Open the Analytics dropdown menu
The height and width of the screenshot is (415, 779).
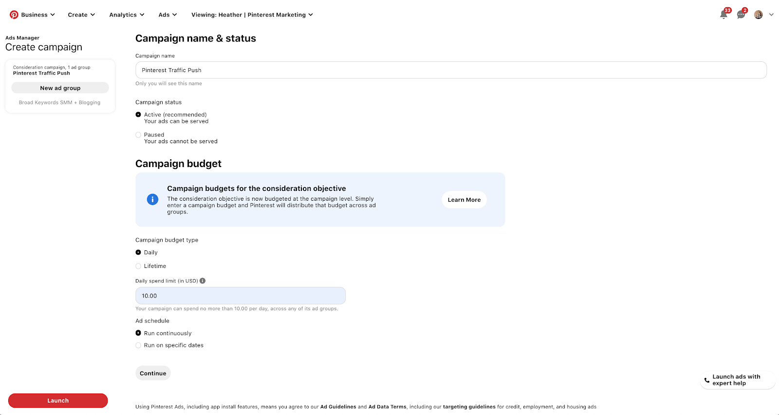coord(127,15)
